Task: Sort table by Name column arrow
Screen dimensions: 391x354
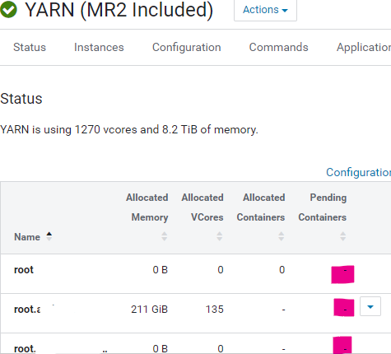Action: 49,236
